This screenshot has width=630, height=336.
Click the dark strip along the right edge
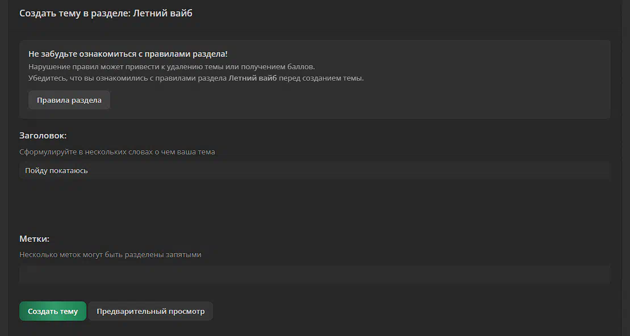coord(625,168)
